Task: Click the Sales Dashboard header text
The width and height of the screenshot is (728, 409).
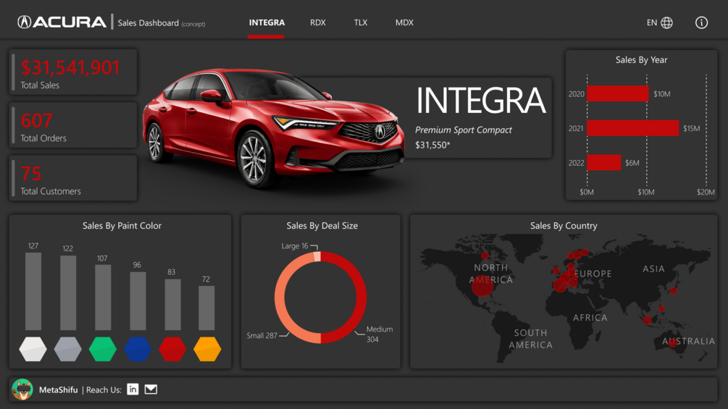Action: (x=148, y=22)
